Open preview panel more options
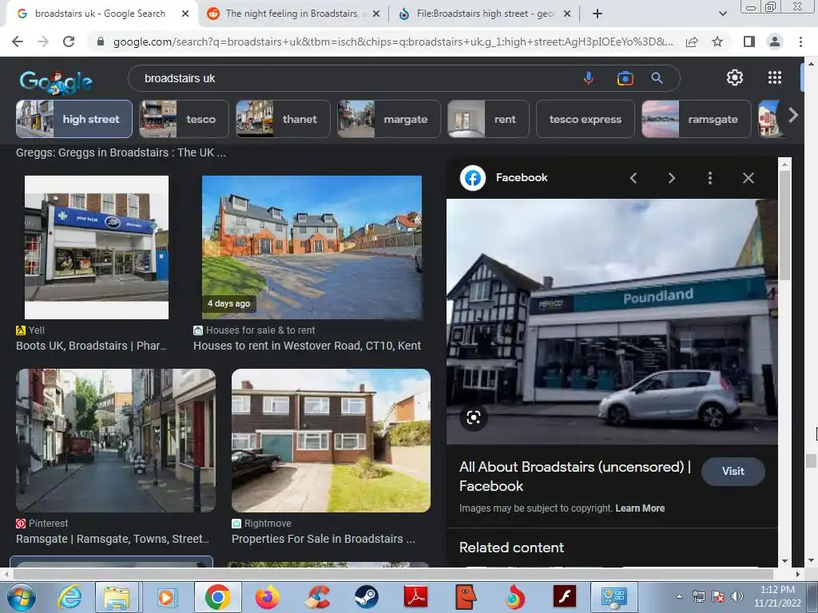818x613 pixels. pos(710,178)
